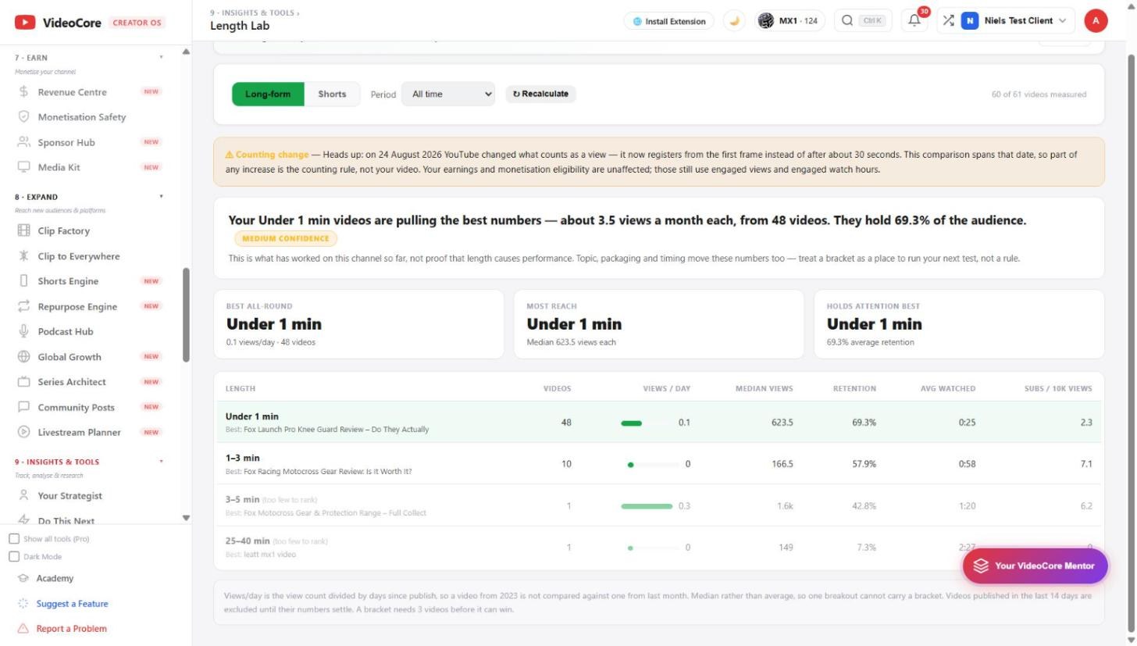Click the Global Growth globe icon

[23, 357]
